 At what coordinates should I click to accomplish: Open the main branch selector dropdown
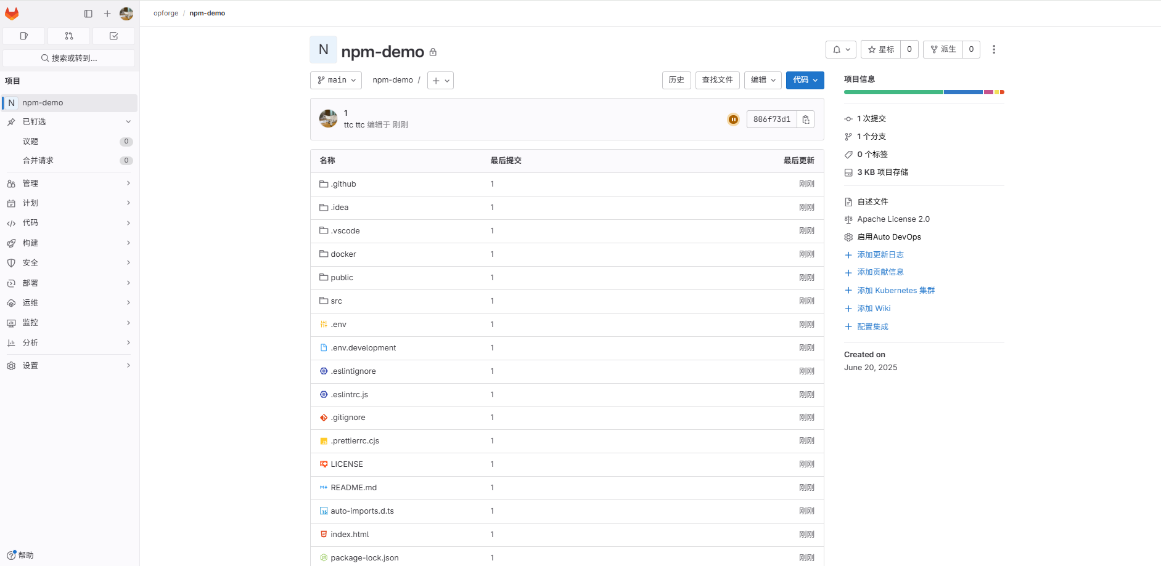[336, 80]
